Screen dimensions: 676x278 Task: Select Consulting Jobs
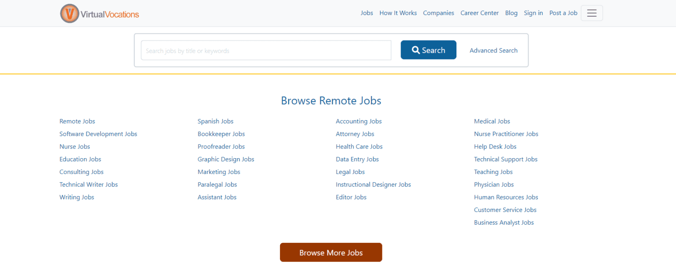click(81, 172)
